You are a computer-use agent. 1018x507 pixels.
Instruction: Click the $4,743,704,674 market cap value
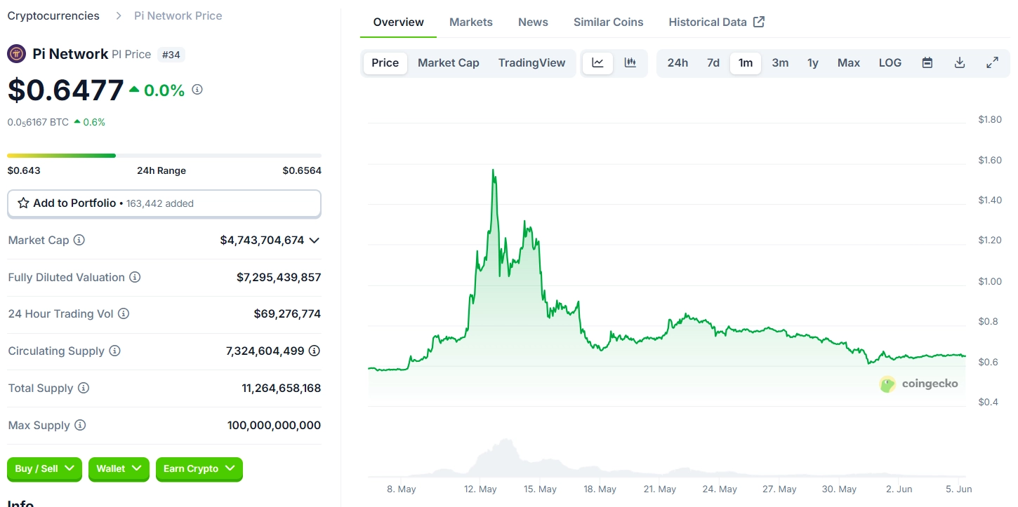tap(262, 240)
